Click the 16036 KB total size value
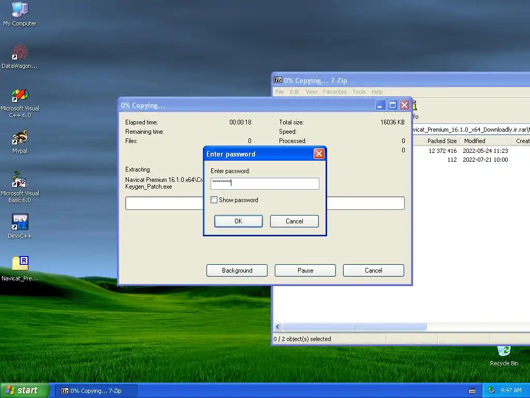 coord(392,122)
